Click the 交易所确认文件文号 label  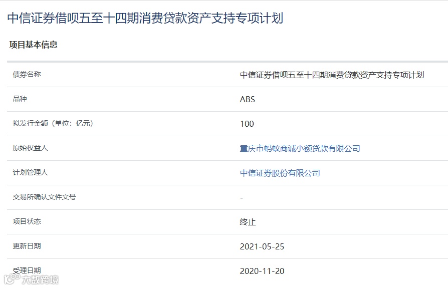pos(44,197)
